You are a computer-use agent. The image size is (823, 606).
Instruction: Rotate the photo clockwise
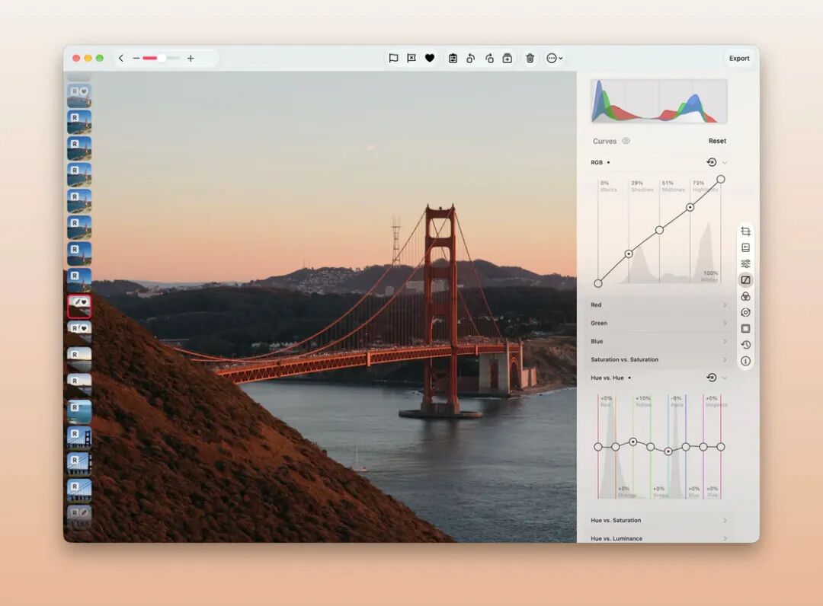489,58
